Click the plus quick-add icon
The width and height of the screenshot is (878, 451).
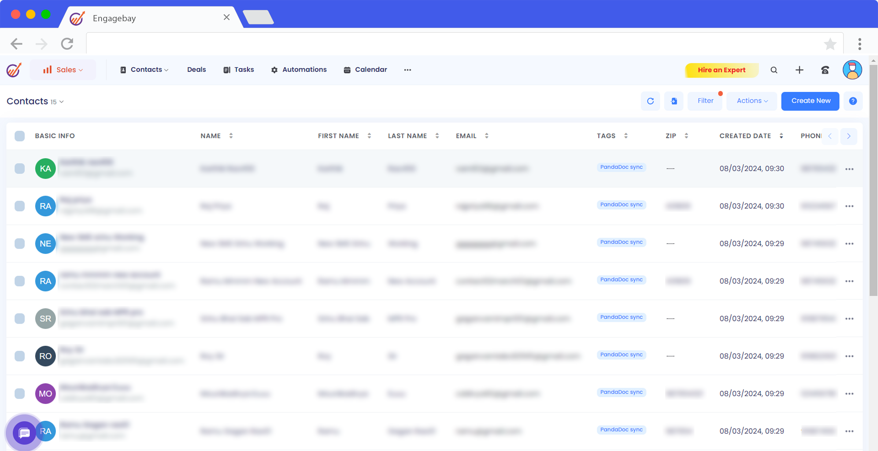pyautogui.click(x=799, y=70)
